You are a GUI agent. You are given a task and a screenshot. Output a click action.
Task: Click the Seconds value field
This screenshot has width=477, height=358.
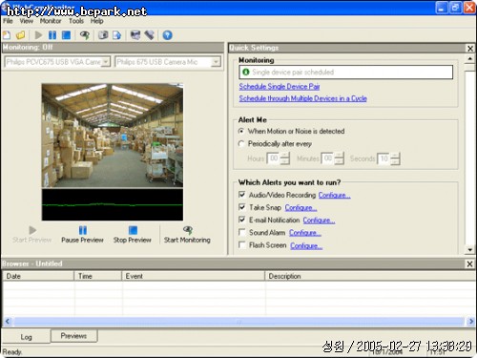[x=384, y=158]
